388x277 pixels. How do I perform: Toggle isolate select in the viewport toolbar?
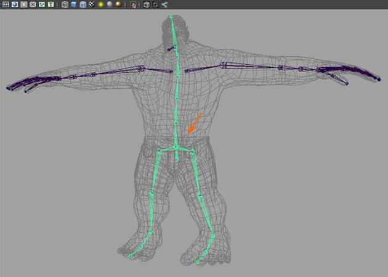(132, 4)
